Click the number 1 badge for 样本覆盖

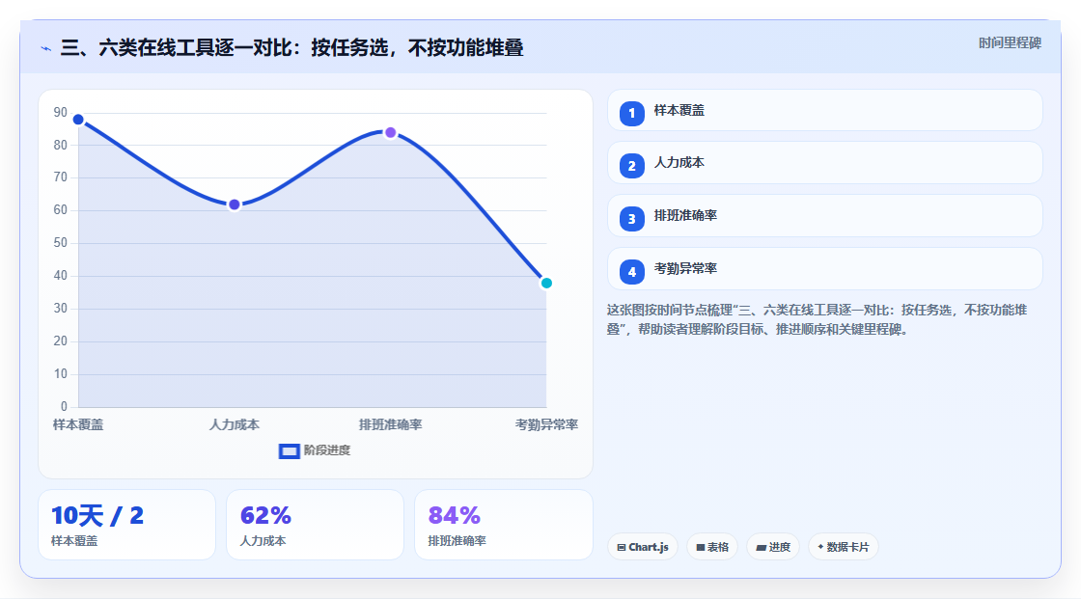pyautogui.click(x=631, y=113)
